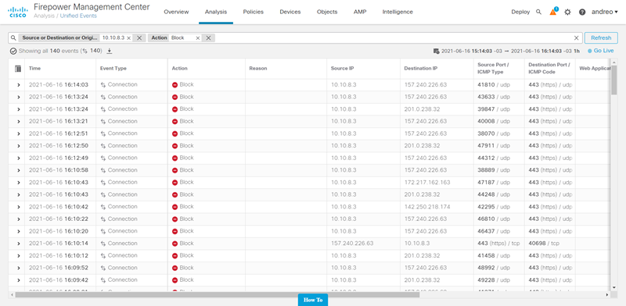Open the orange warning notifications icon
626x306 pixels.
tap(553, 12)
